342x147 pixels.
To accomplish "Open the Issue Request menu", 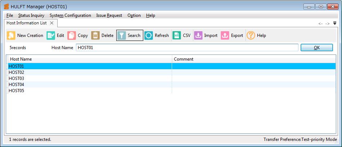I will click(109, 15).
